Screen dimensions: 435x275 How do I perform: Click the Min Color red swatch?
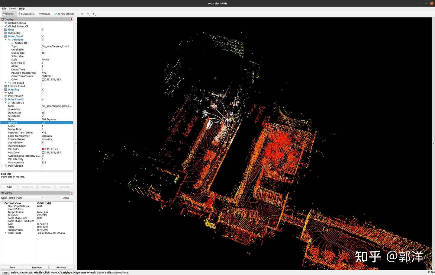(x=43, y=149)
